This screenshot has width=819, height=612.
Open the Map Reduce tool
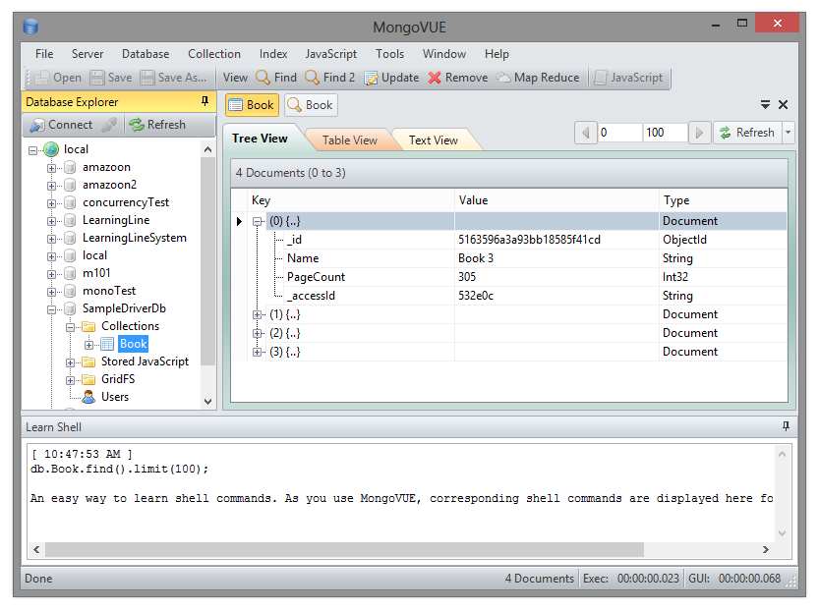537,78
